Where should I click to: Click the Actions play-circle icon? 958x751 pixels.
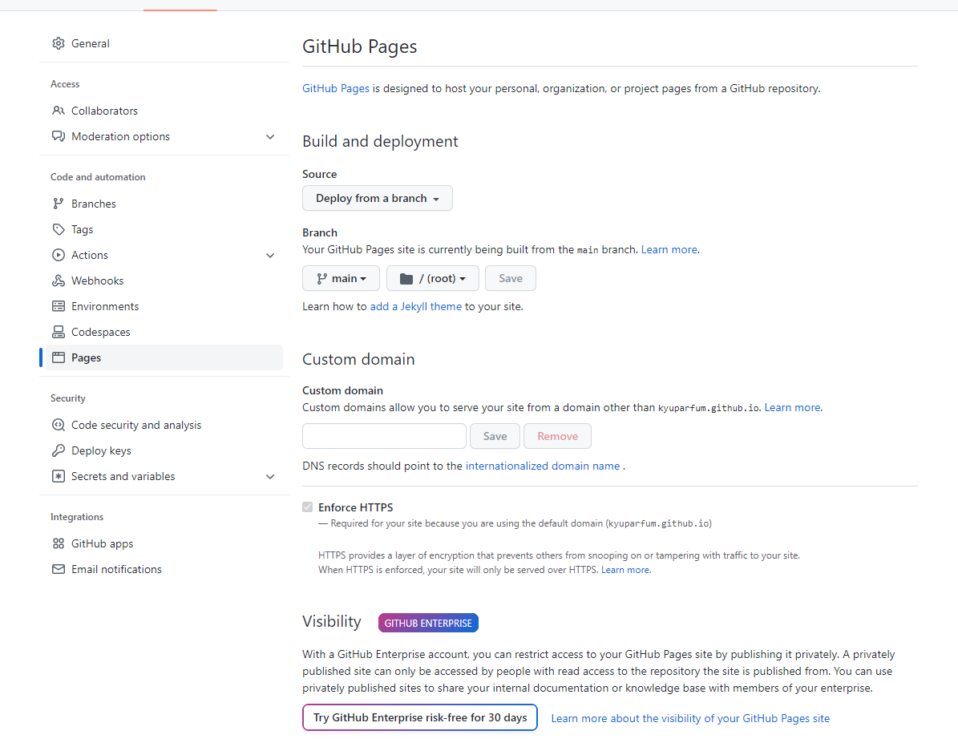click(x=58, y=255)
